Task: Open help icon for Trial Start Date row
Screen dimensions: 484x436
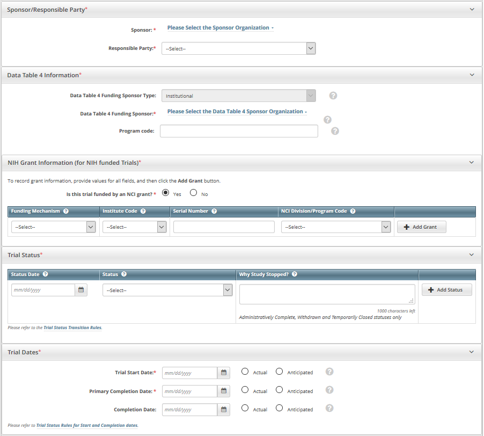Action: pos(329,372)
